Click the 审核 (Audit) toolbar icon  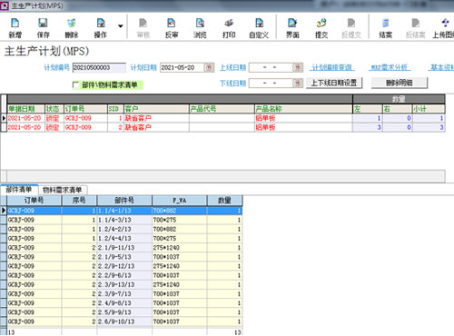tap(143, 28)
